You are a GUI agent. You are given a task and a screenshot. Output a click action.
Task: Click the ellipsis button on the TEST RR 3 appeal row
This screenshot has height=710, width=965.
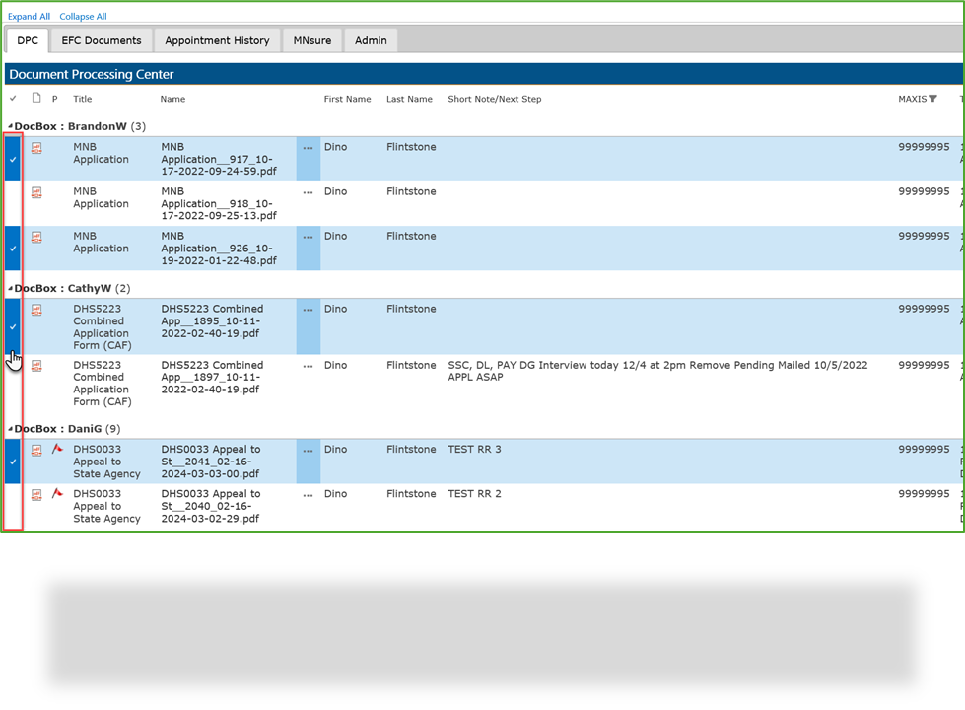[307, 450]
